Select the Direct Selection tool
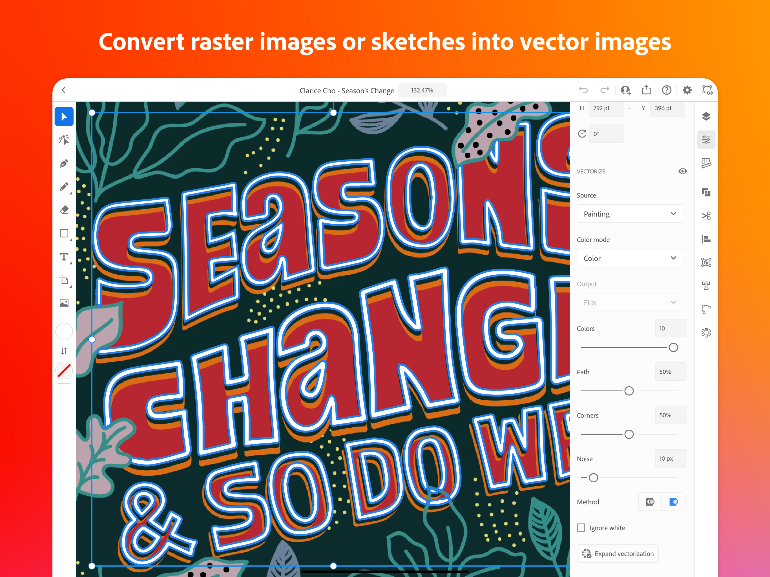Viewport: 770px width, 577px height. coord(64,140)
